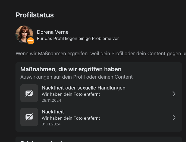Viewport: 186px width, 142px height.
Task: Click the removed-photo icon for the 01.11.2024 entry
Action: point(29,117)
